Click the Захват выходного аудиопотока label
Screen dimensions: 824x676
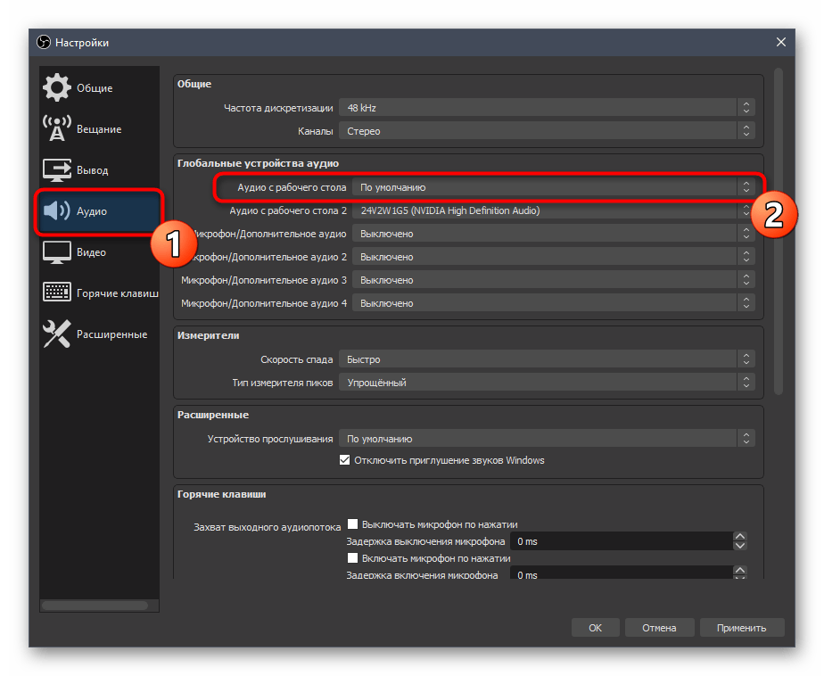point(267,527)
